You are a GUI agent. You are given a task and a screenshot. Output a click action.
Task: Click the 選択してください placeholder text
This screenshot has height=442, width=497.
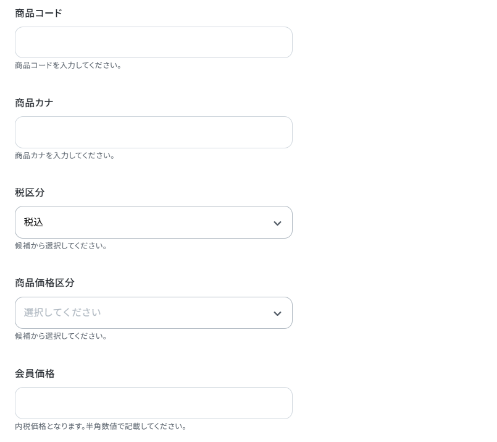[62, 312]
